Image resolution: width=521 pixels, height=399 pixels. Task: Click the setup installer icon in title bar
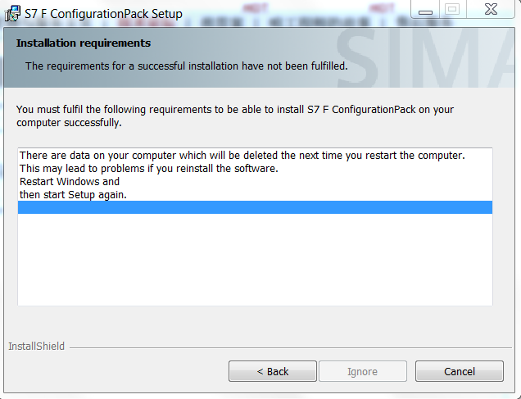[13, 13]
